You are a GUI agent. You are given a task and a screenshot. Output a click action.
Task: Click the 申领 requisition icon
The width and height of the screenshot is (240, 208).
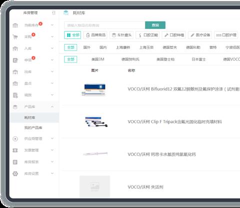(15, 60)
